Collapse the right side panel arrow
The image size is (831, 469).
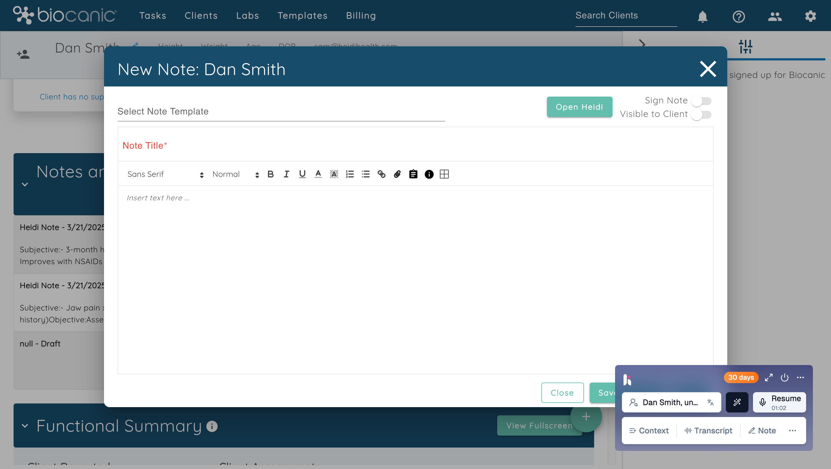click(x=642, y=44)
